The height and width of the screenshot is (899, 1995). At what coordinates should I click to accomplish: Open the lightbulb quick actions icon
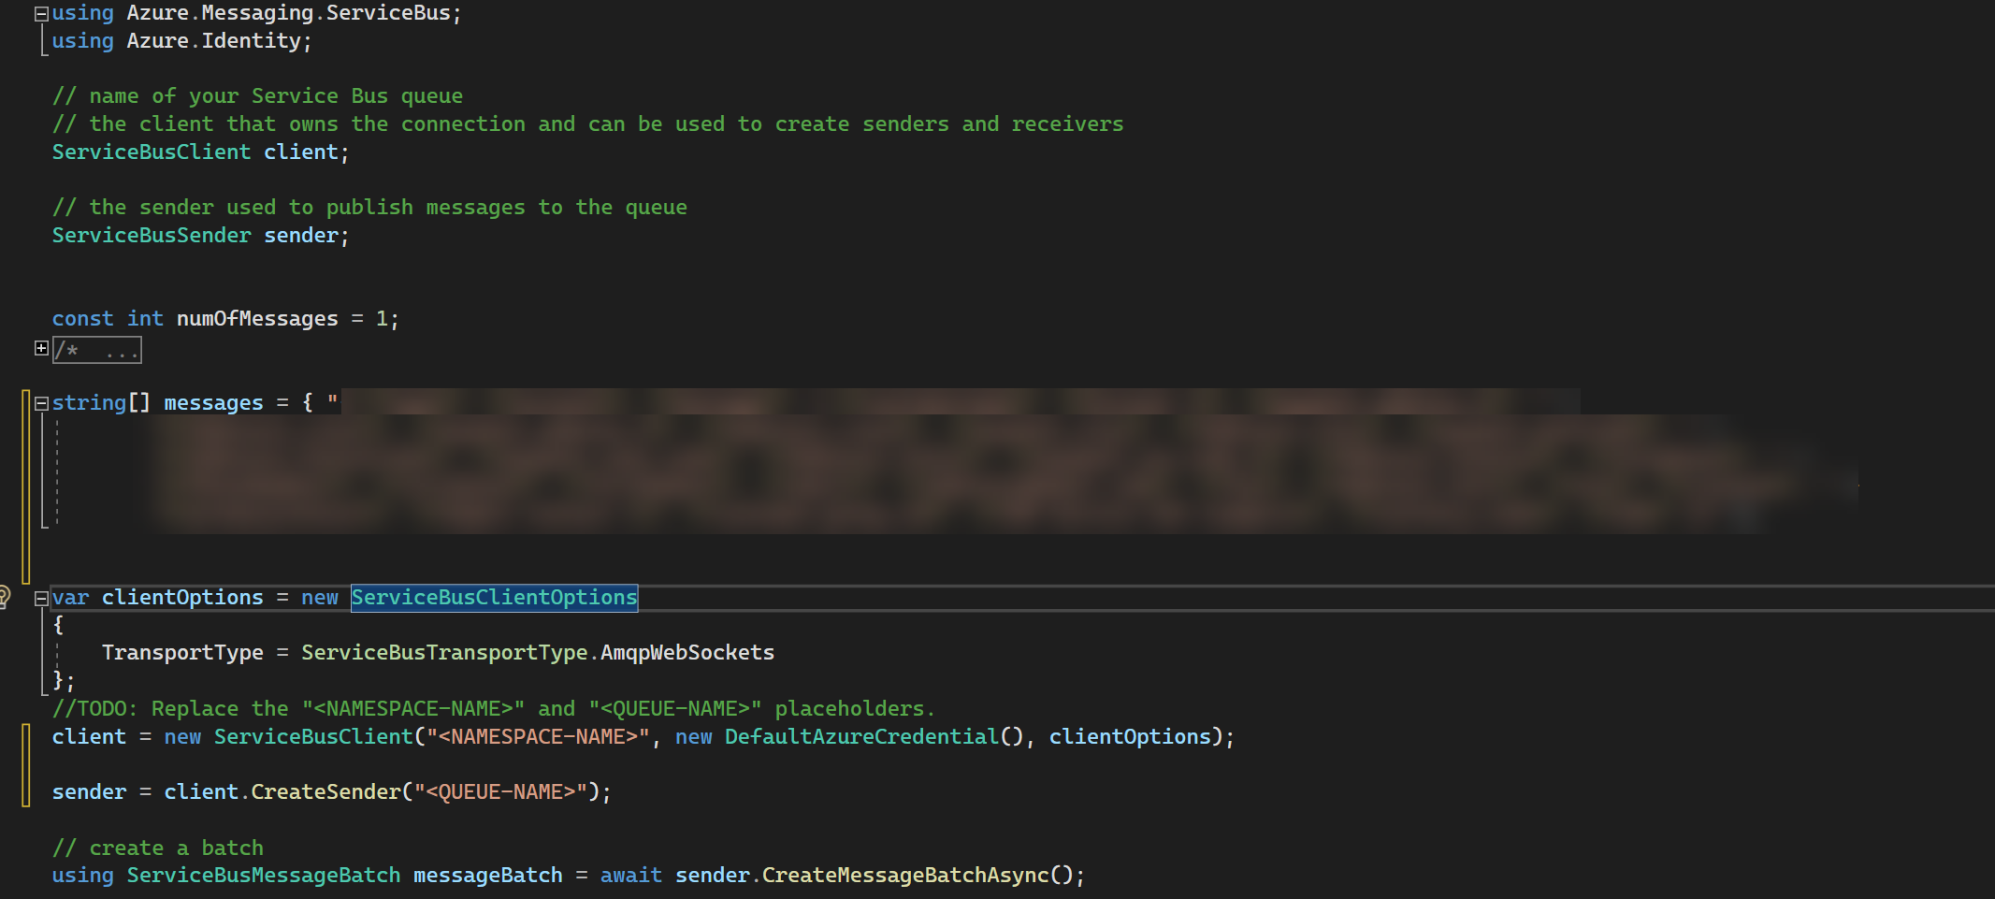(x=4, y=596)
